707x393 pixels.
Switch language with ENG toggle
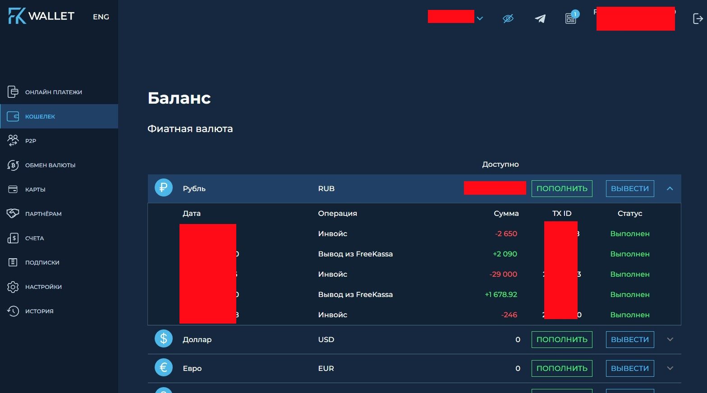[101, 17]
